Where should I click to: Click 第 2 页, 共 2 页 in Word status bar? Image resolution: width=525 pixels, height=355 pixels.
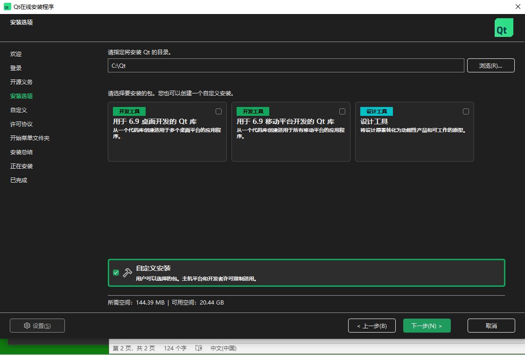134,348
